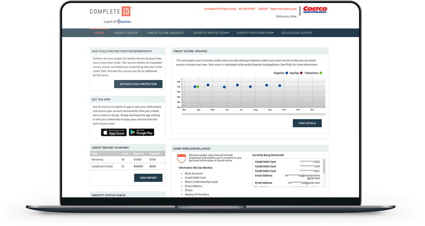The height and width of the screenshot is (226, 425).
Task: Click the Download on the App Store badge
Action: (x=114, y=131)
